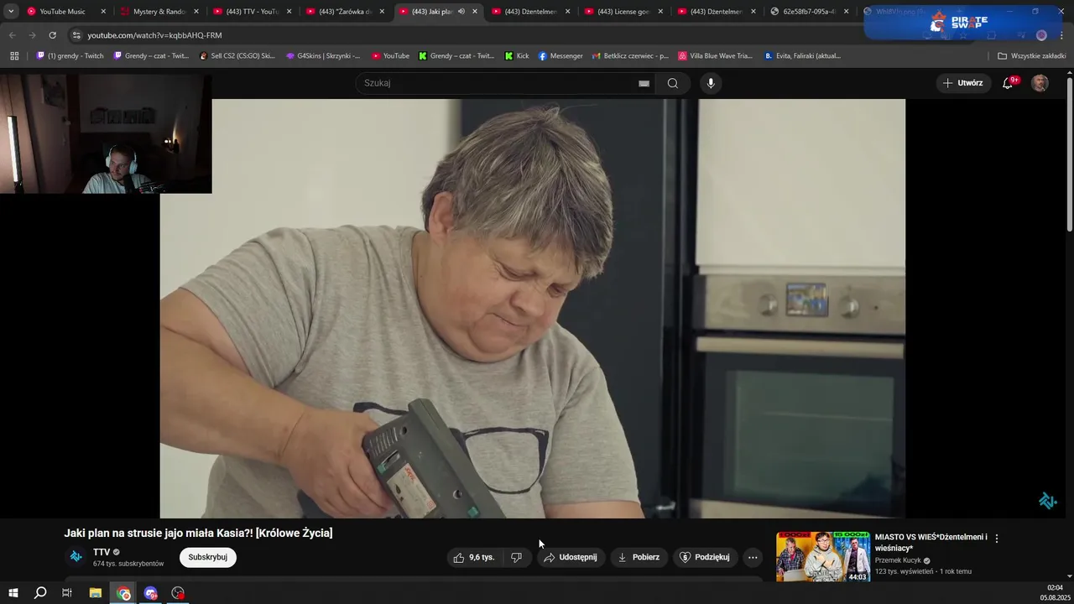Image resolution: width=1074 pixels, height=604 pixels.
Task: Open YouTube notifications bell
Action: coord(1009,83)
